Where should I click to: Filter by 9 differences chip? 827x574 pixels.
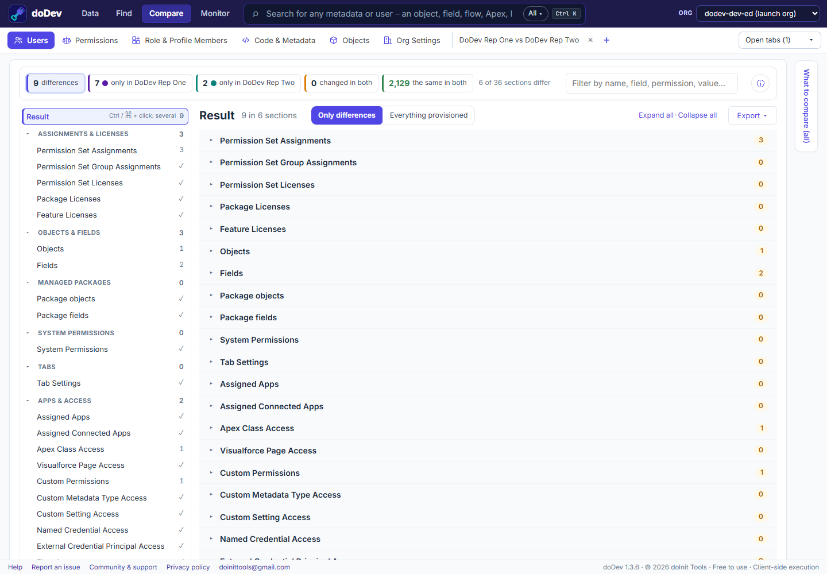pyautogui.click(x=56, y=83)
